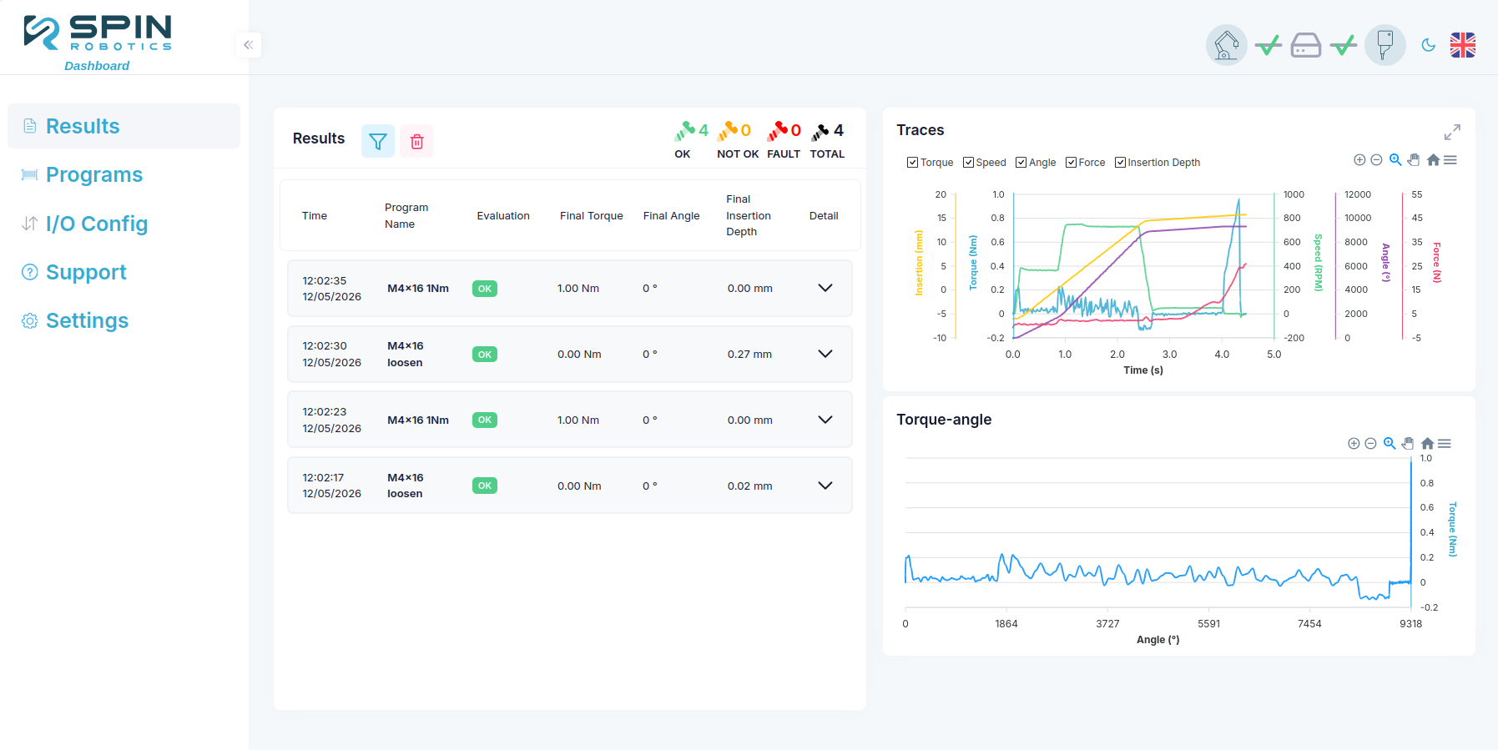
Task: Click the robot arm status icon
Action: click(x=1227, y=45)
